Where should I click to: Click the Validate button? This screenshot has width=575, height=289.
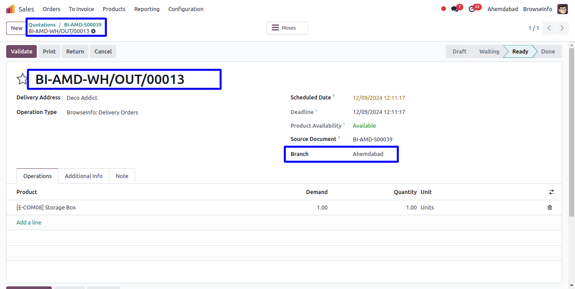(x=21, y=51)
